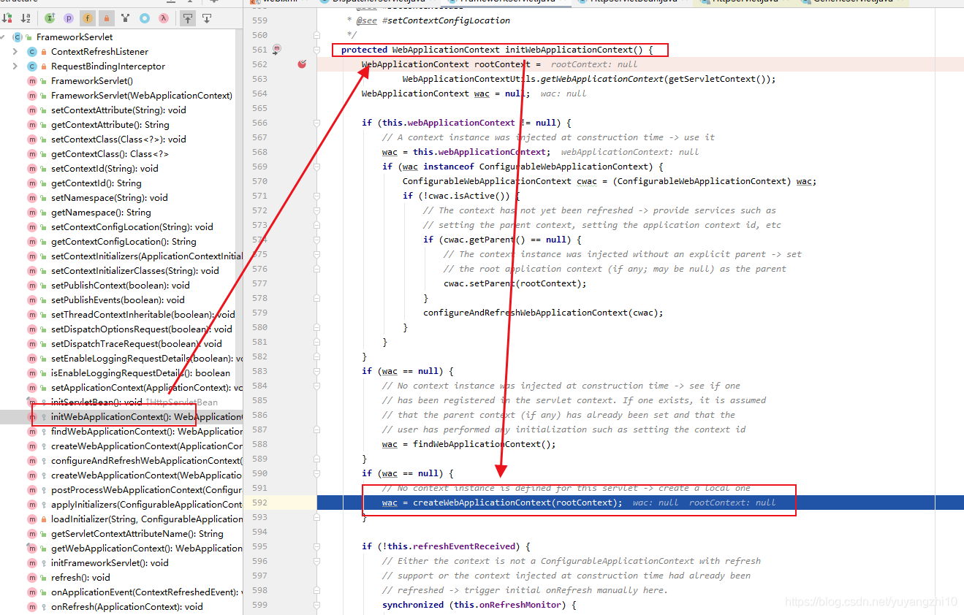Toggle Sort by Visibility in Structure toolbar
Image resolution: width=964 pixels, height=615 pixels.
7,18
